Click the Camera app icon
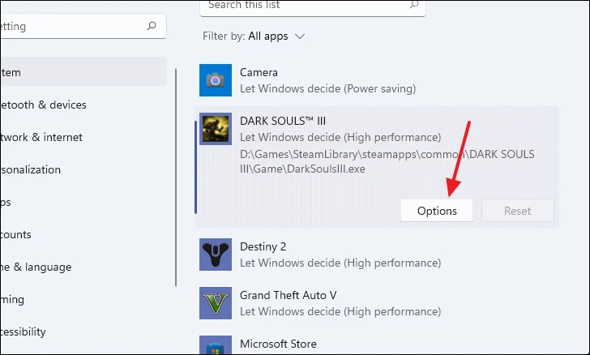The height and width of the screenshot is (355, 590). coord(216,80)
